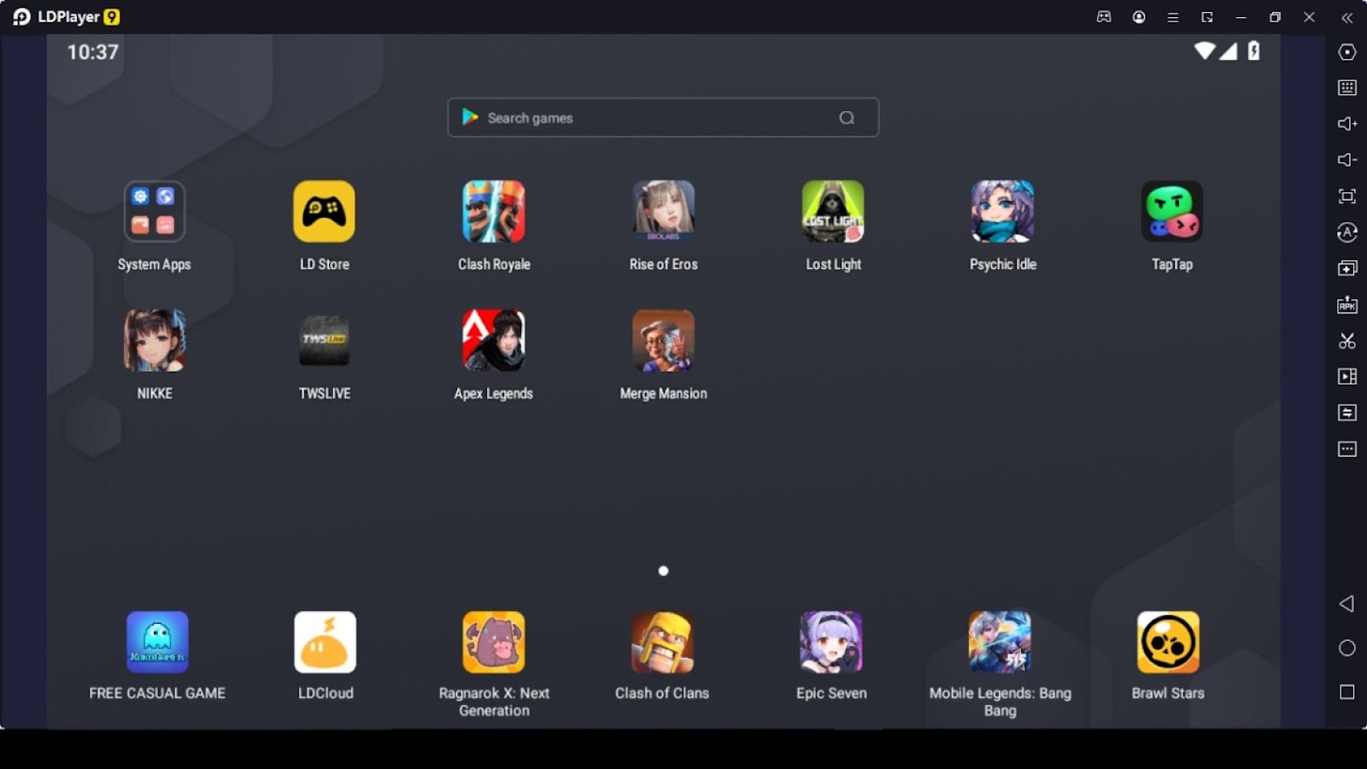Click the sidebar icon below the video recorder

click(1347, 413)
